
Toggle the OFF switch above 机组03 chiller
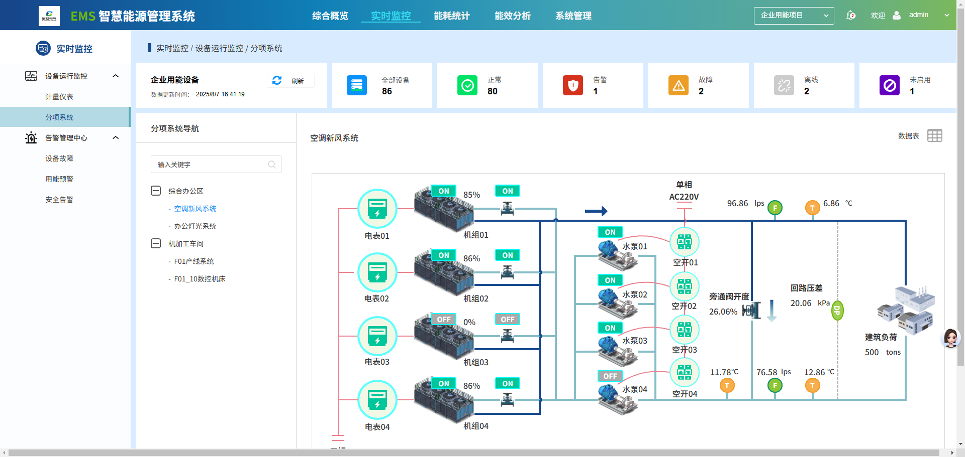coord(444,320)
